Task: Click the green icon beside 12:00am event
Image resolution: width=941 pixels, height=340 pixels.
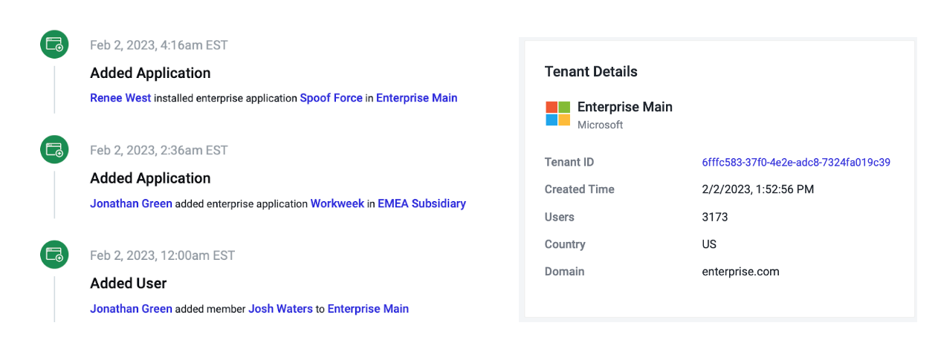Action: pos(54,255)
